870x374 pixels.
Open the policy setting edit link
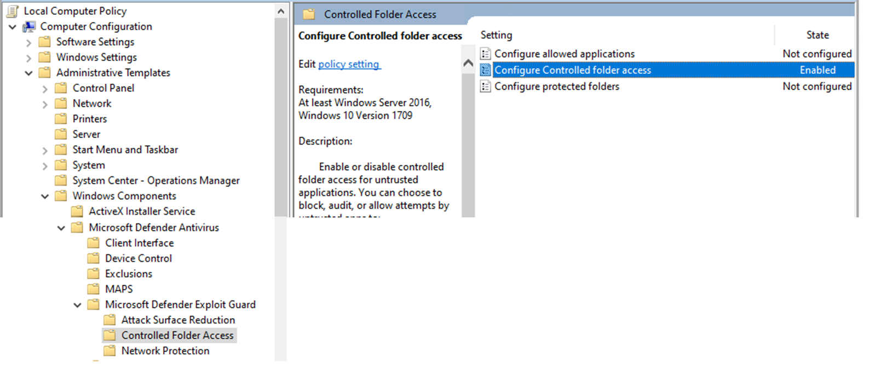pos(349,64)
